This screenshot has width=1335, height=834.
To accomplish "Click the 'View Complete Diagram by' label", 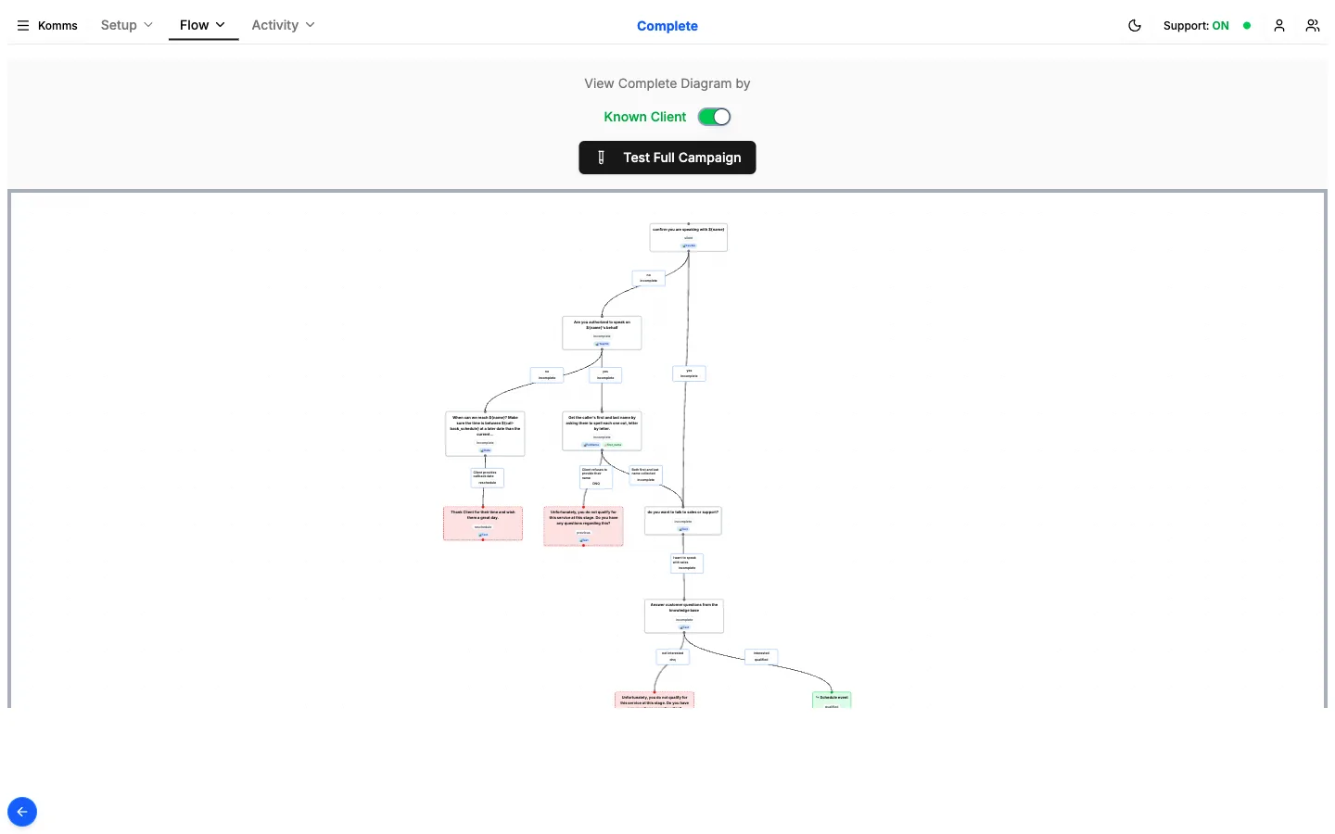I will [x=667, y=83].
